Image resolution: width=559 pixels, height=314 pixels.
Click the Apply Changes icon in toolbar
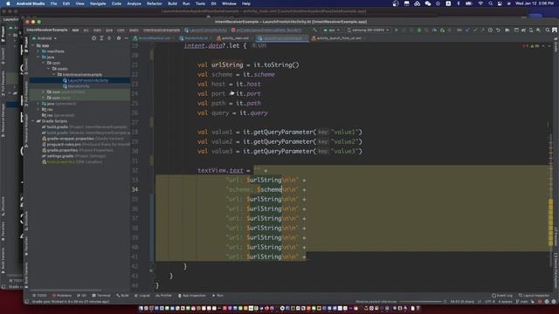pos(404,31)
